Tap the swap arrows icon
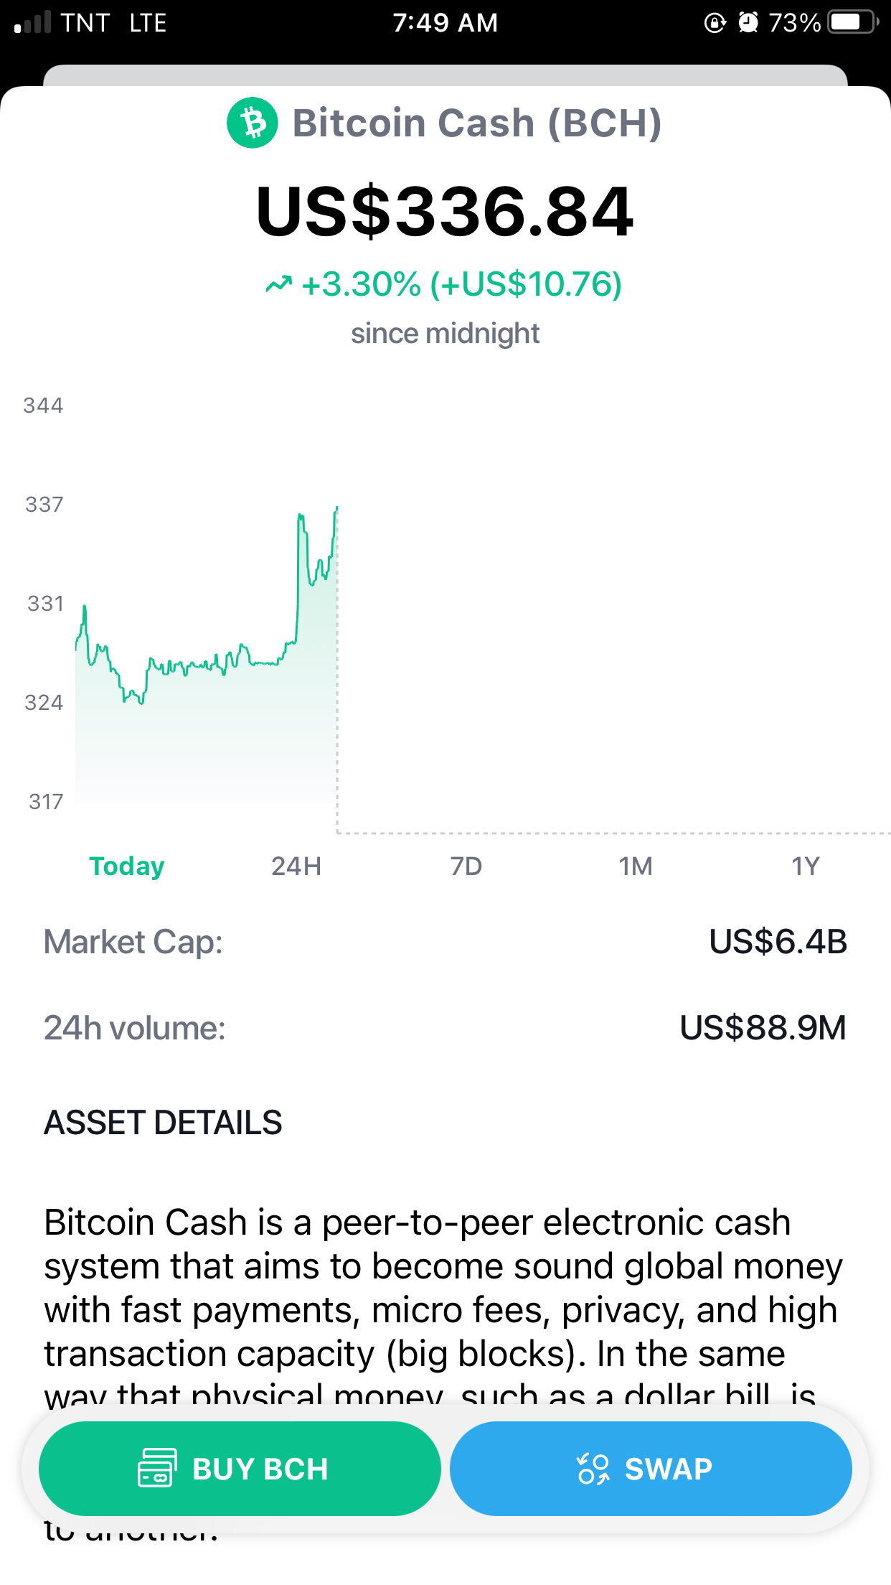This screenshot has height=1585, width=891. click(x=593, y=1469)
